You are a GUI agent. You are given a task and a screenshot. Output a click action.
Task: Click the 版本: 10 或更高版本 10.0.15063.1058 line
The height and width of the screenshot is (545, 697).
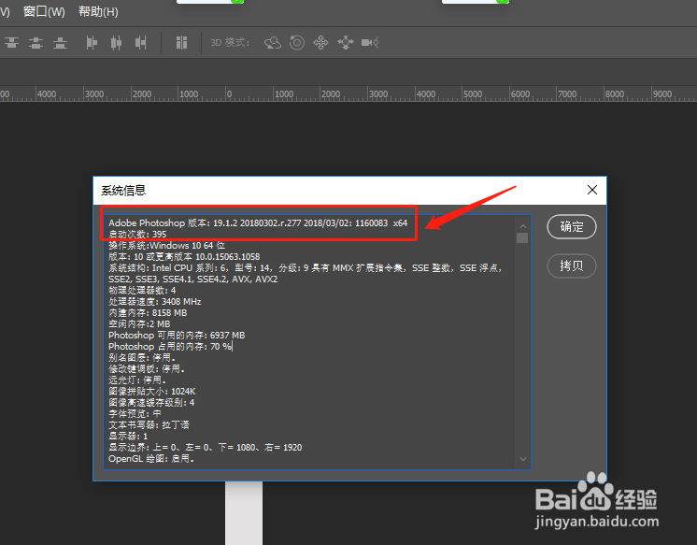pos(184,257)
